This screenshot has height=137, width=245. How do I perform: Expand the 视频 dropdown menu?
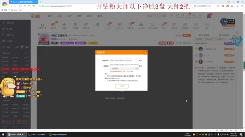[x=79, y=16]
